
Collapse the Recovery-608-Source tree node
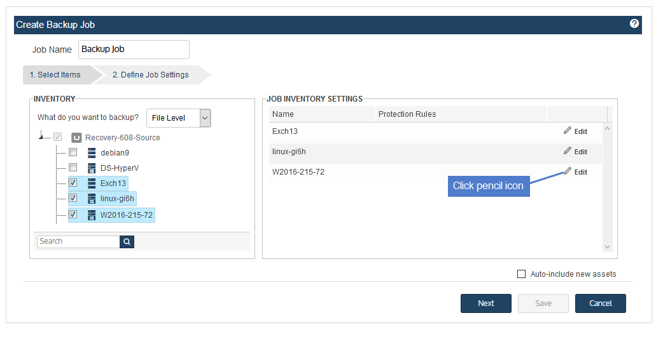(41, 137)
